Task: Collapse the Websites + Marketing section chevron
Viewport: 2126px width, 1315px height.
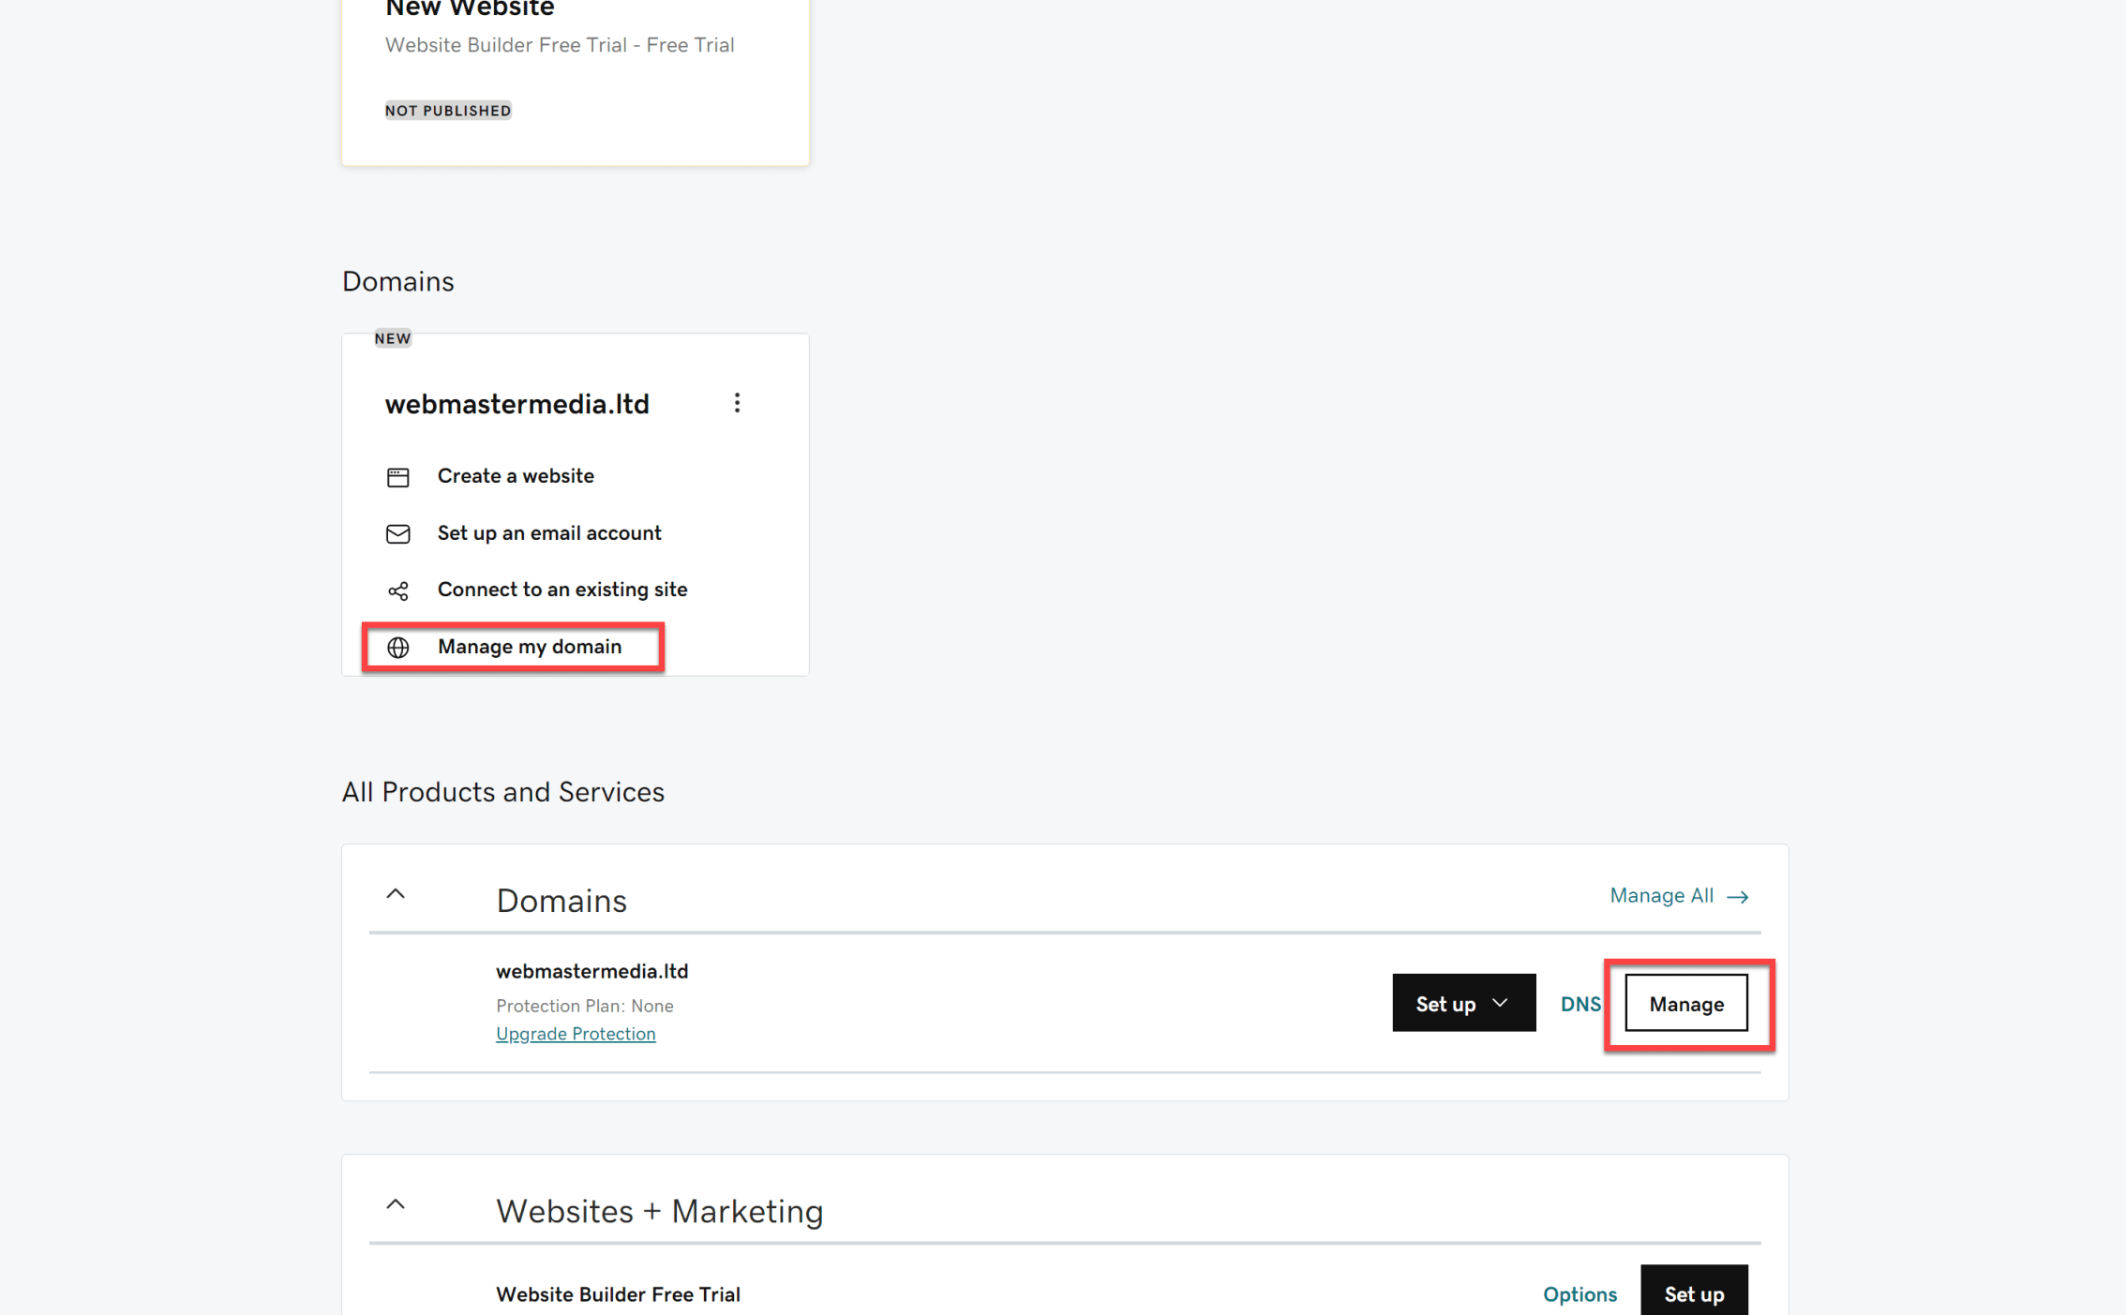Action: tap(396, 1204)
